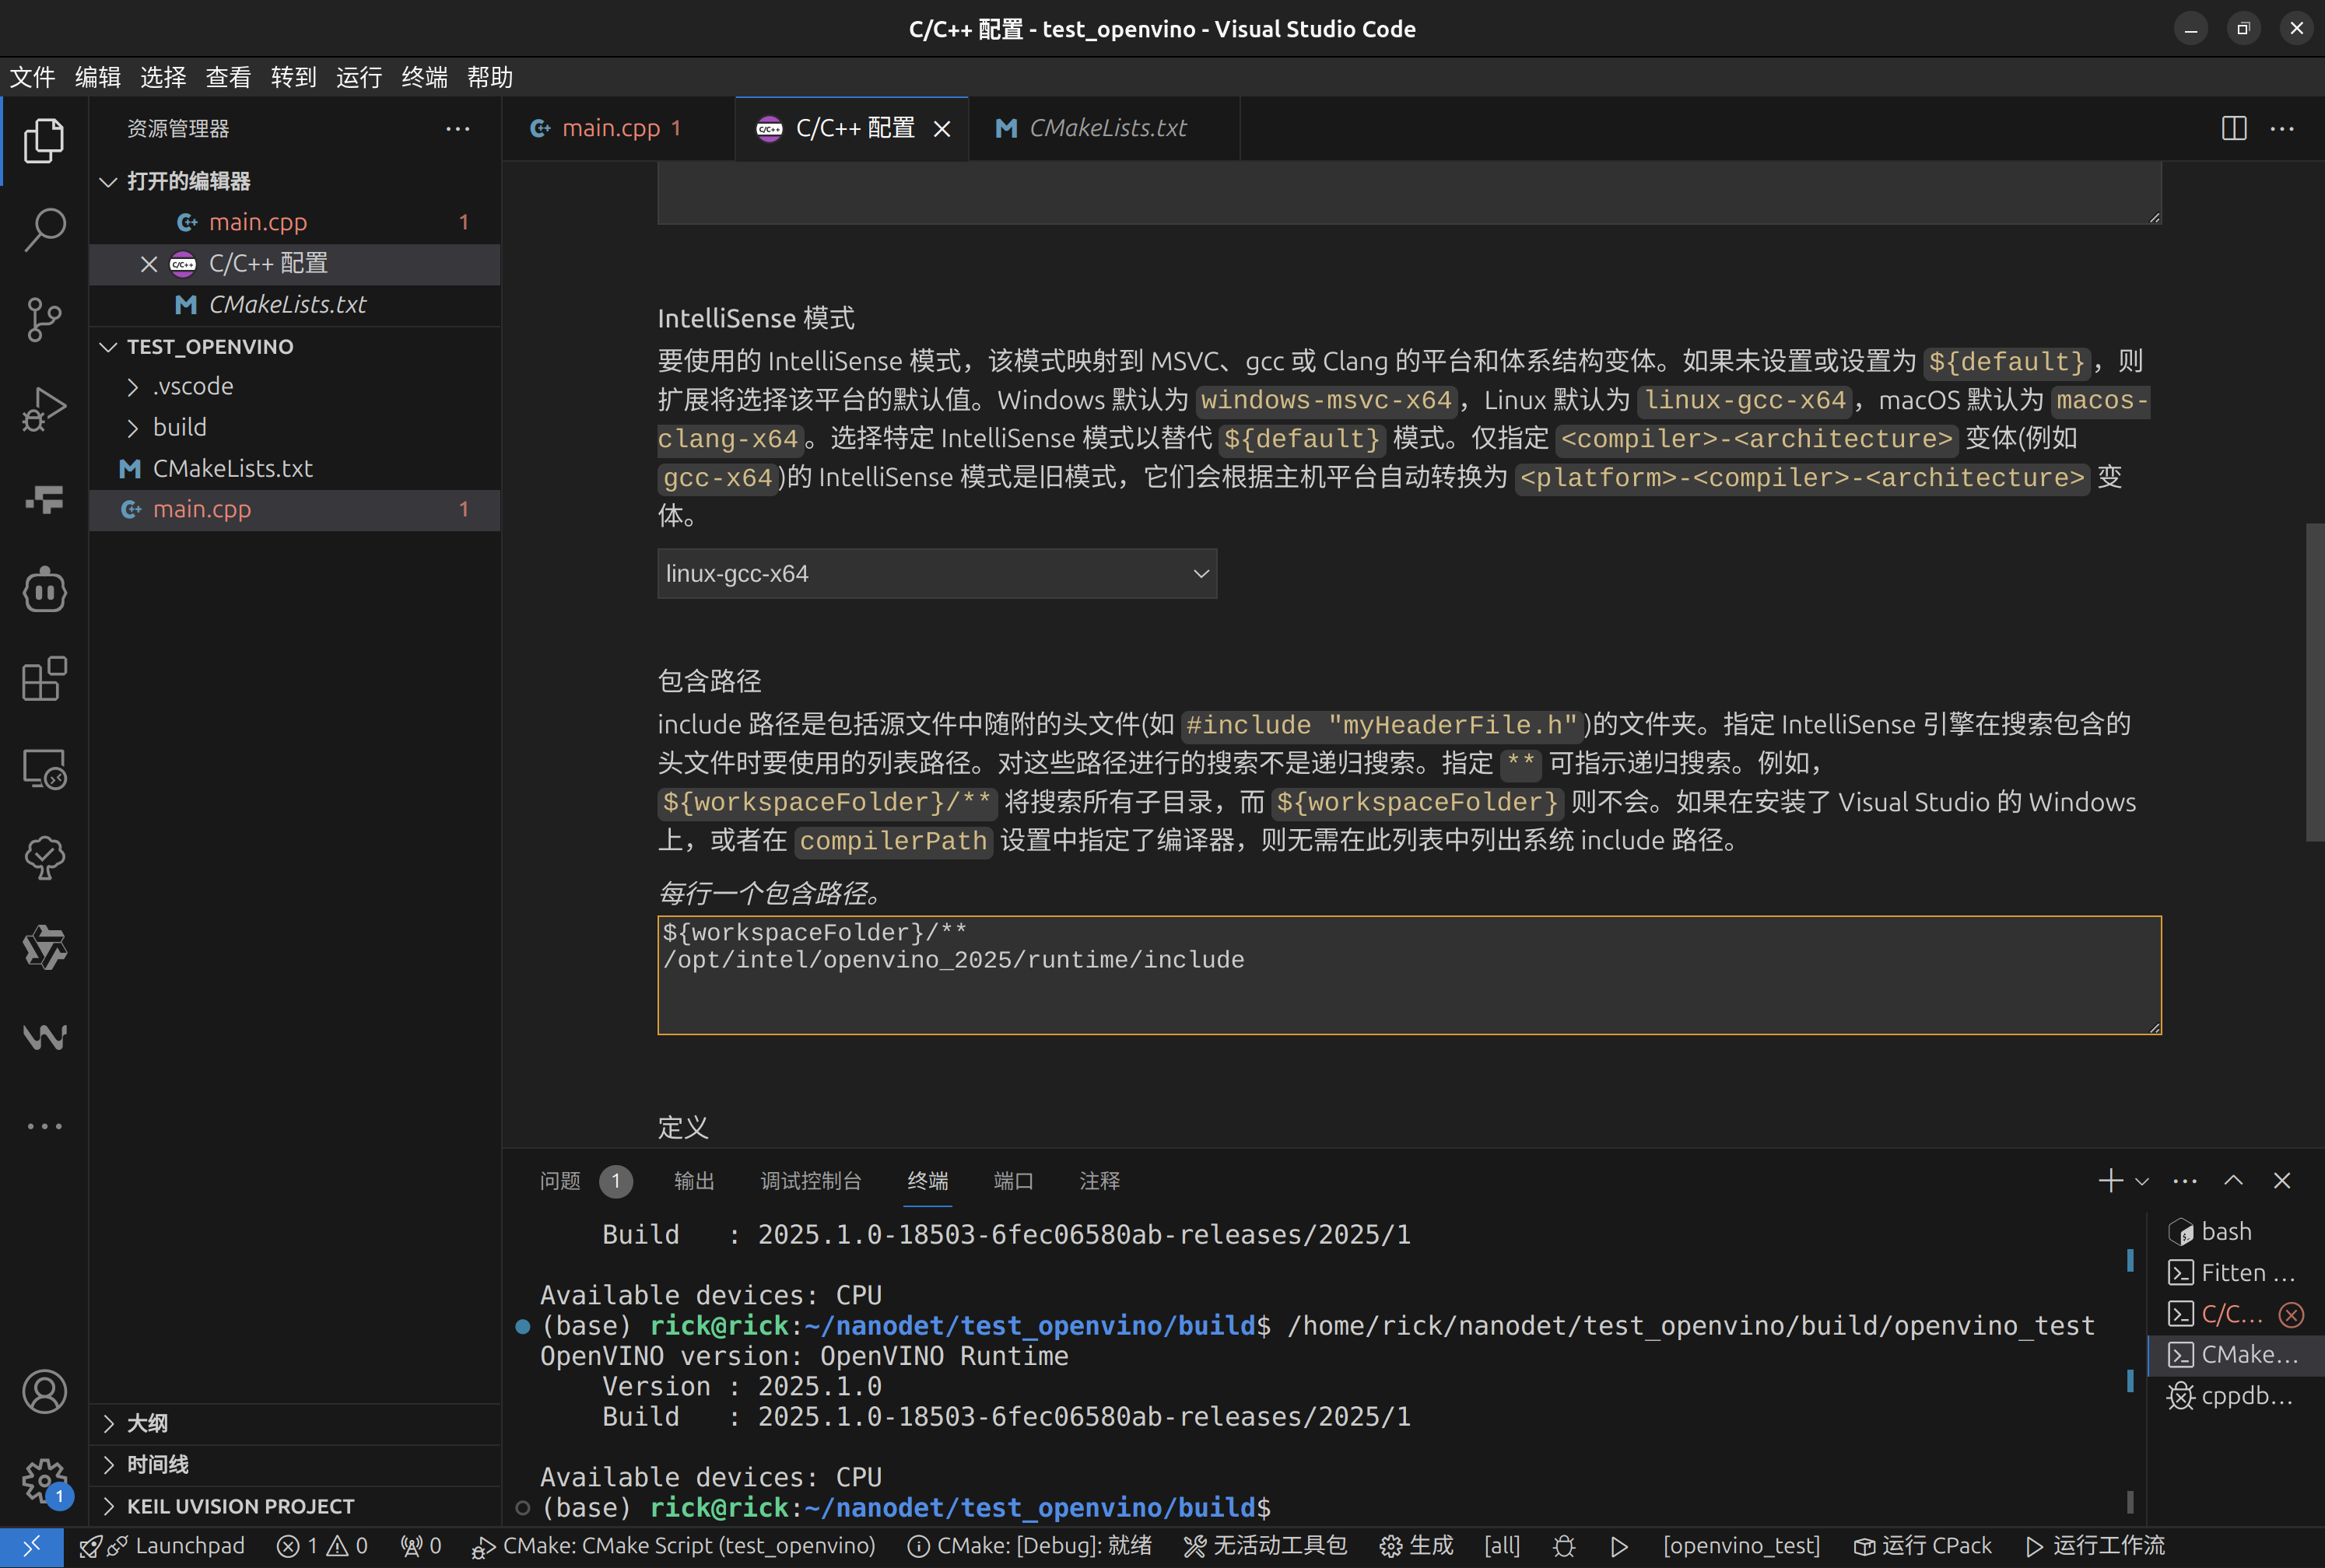This screenshot has width=2325, height=1568.
Task: Click the [openvino_test] launch target
Action: click(x=1741, y=1546)
